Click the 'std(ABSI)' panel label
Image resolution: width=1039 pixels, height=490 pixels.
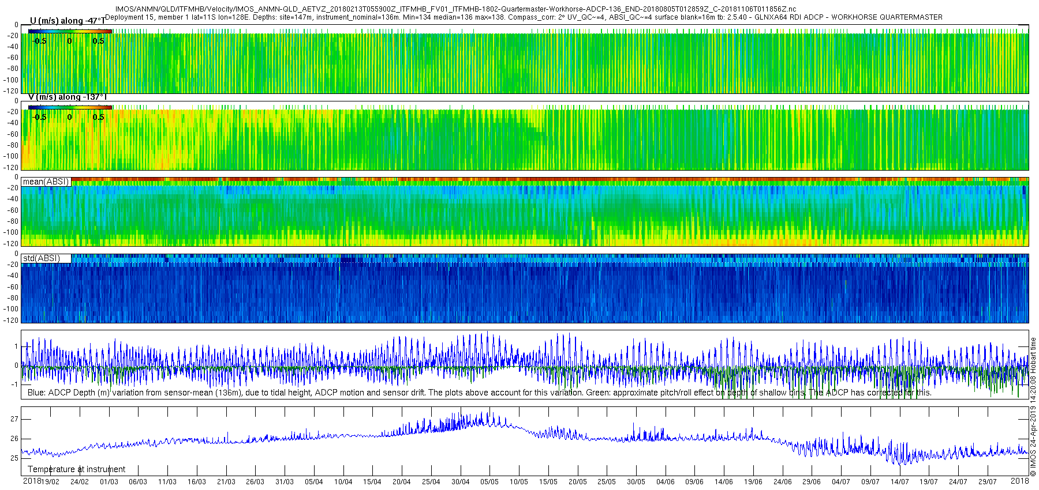click(42, 258)
